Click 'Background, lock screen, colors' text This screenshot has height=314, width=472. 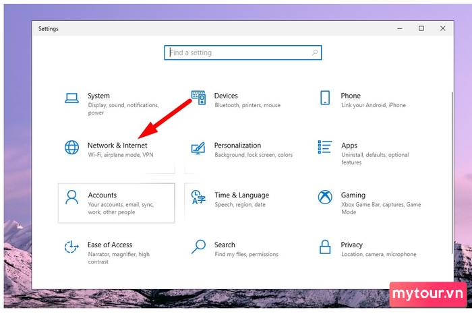[254, 155]
